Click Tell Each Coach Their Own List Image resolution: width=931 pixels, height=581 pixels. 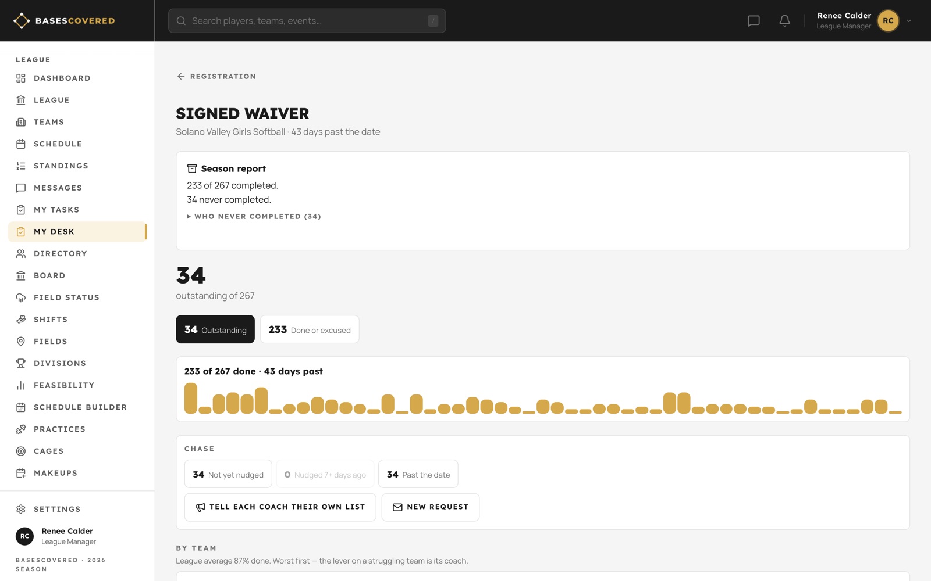(280, 507)
